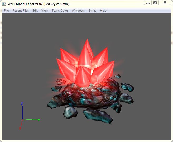Open the View menu

(45, 11)
